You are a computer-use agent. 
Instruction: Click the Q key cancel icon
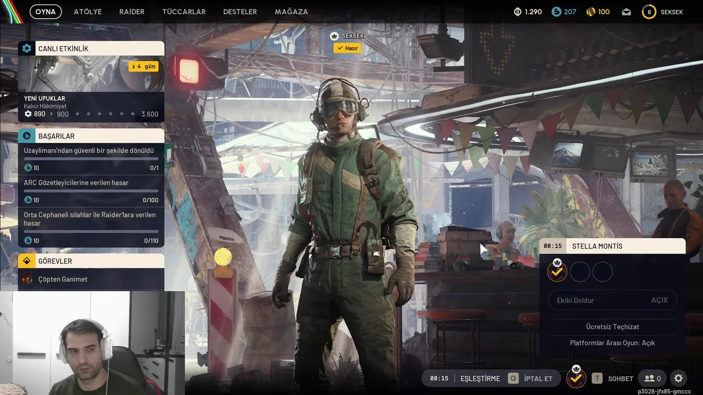coord(513,379)
